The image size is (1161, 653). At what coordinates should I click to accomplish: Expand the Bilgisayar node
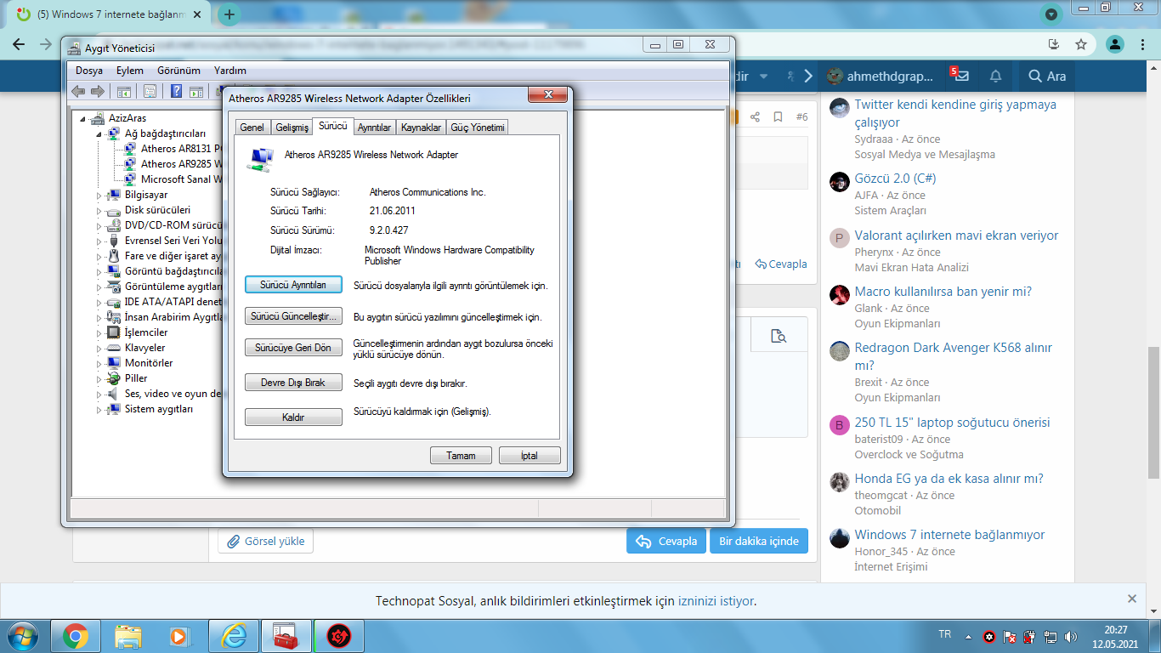click(x=99, y=196)
